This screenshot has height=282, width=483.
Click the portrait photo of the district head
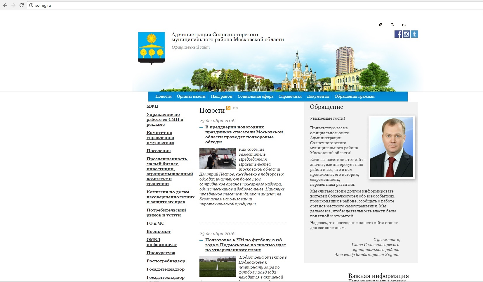point(392,147)
